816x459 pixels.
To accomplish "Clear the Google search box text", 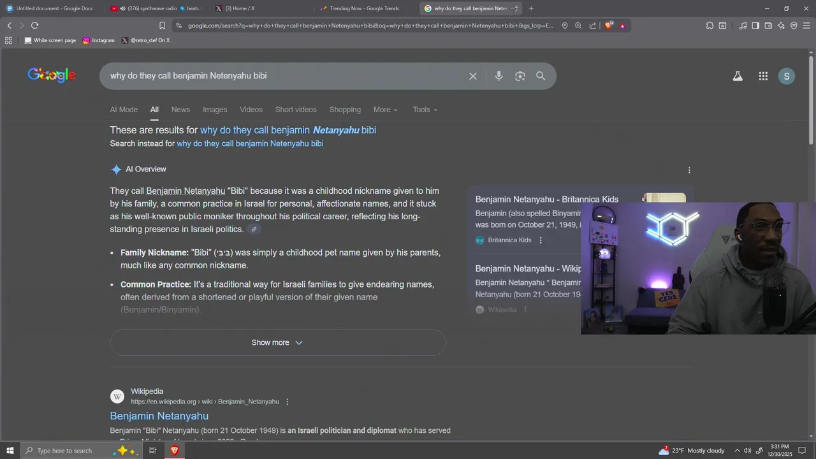I will (473, 76).
